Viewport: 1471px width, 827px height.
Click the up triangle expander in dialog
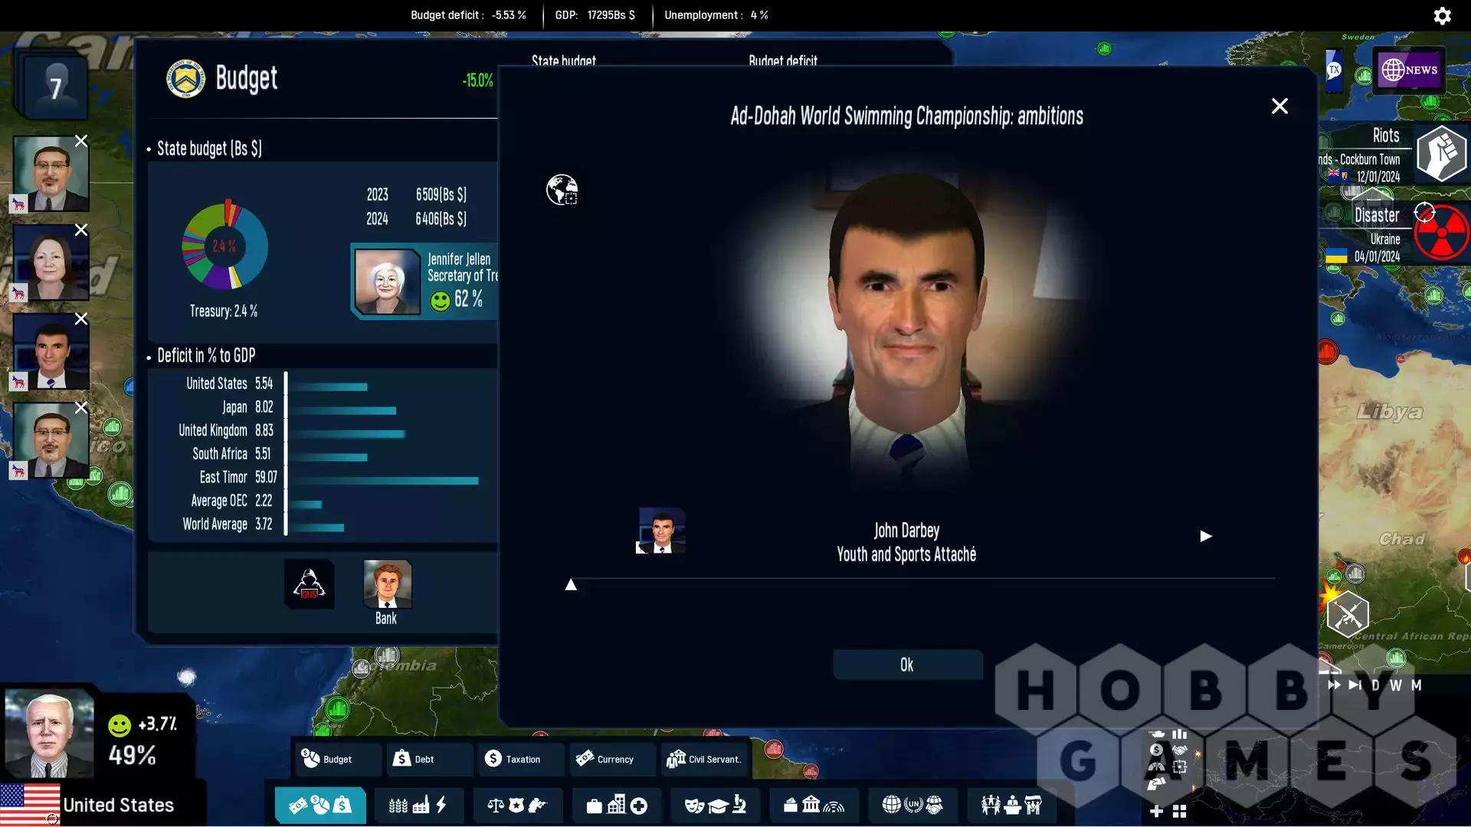pos(571,585)
